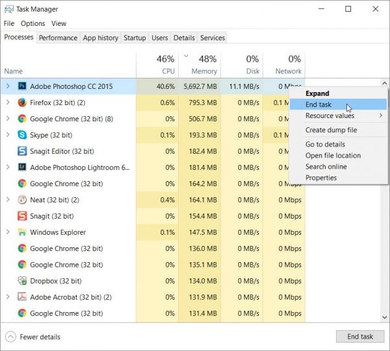Click the 5,692.7 MB memory cell
The height and width of the screenshot is (351, 390).
coord(200,86)
